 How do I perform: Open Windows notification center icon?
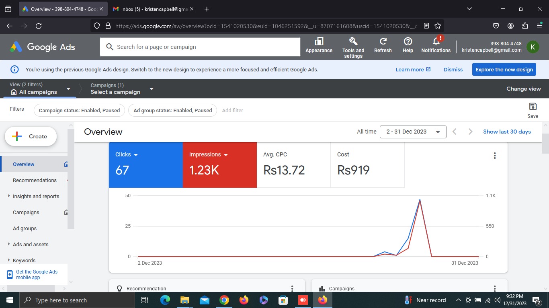pyautogui.click(x=536, y=300)
